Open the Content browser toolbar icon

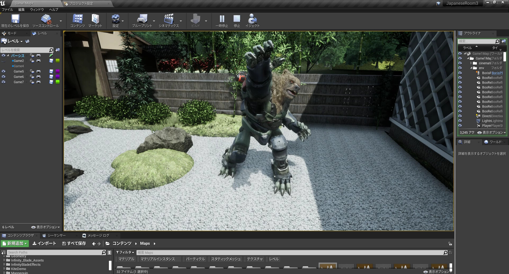[x=78, y=19]
